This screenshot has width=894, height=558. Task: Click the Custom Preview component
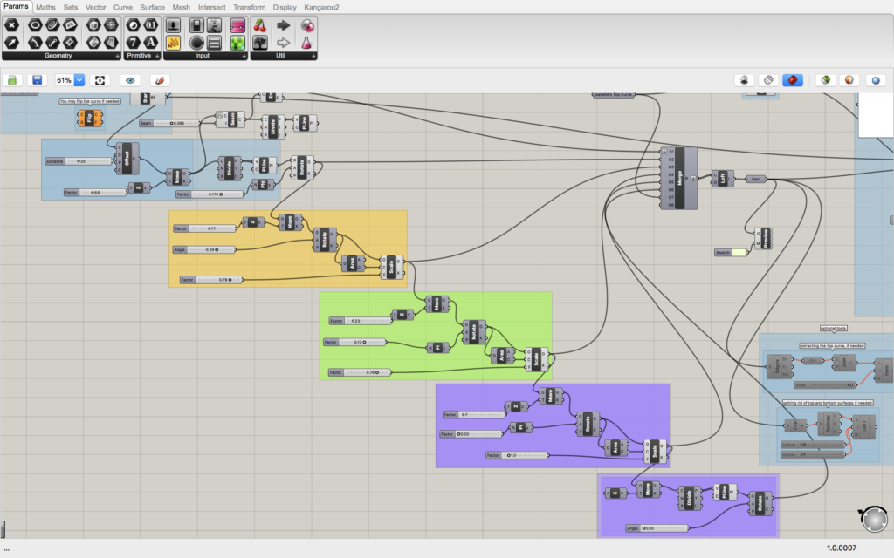tap(763, 238)
